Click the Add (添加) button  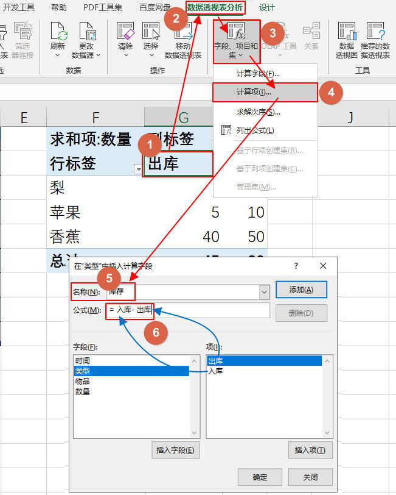pyautogui.click(x=301, y=290)
